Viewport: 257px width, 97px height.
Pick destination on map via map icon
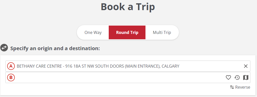point(246,78)
